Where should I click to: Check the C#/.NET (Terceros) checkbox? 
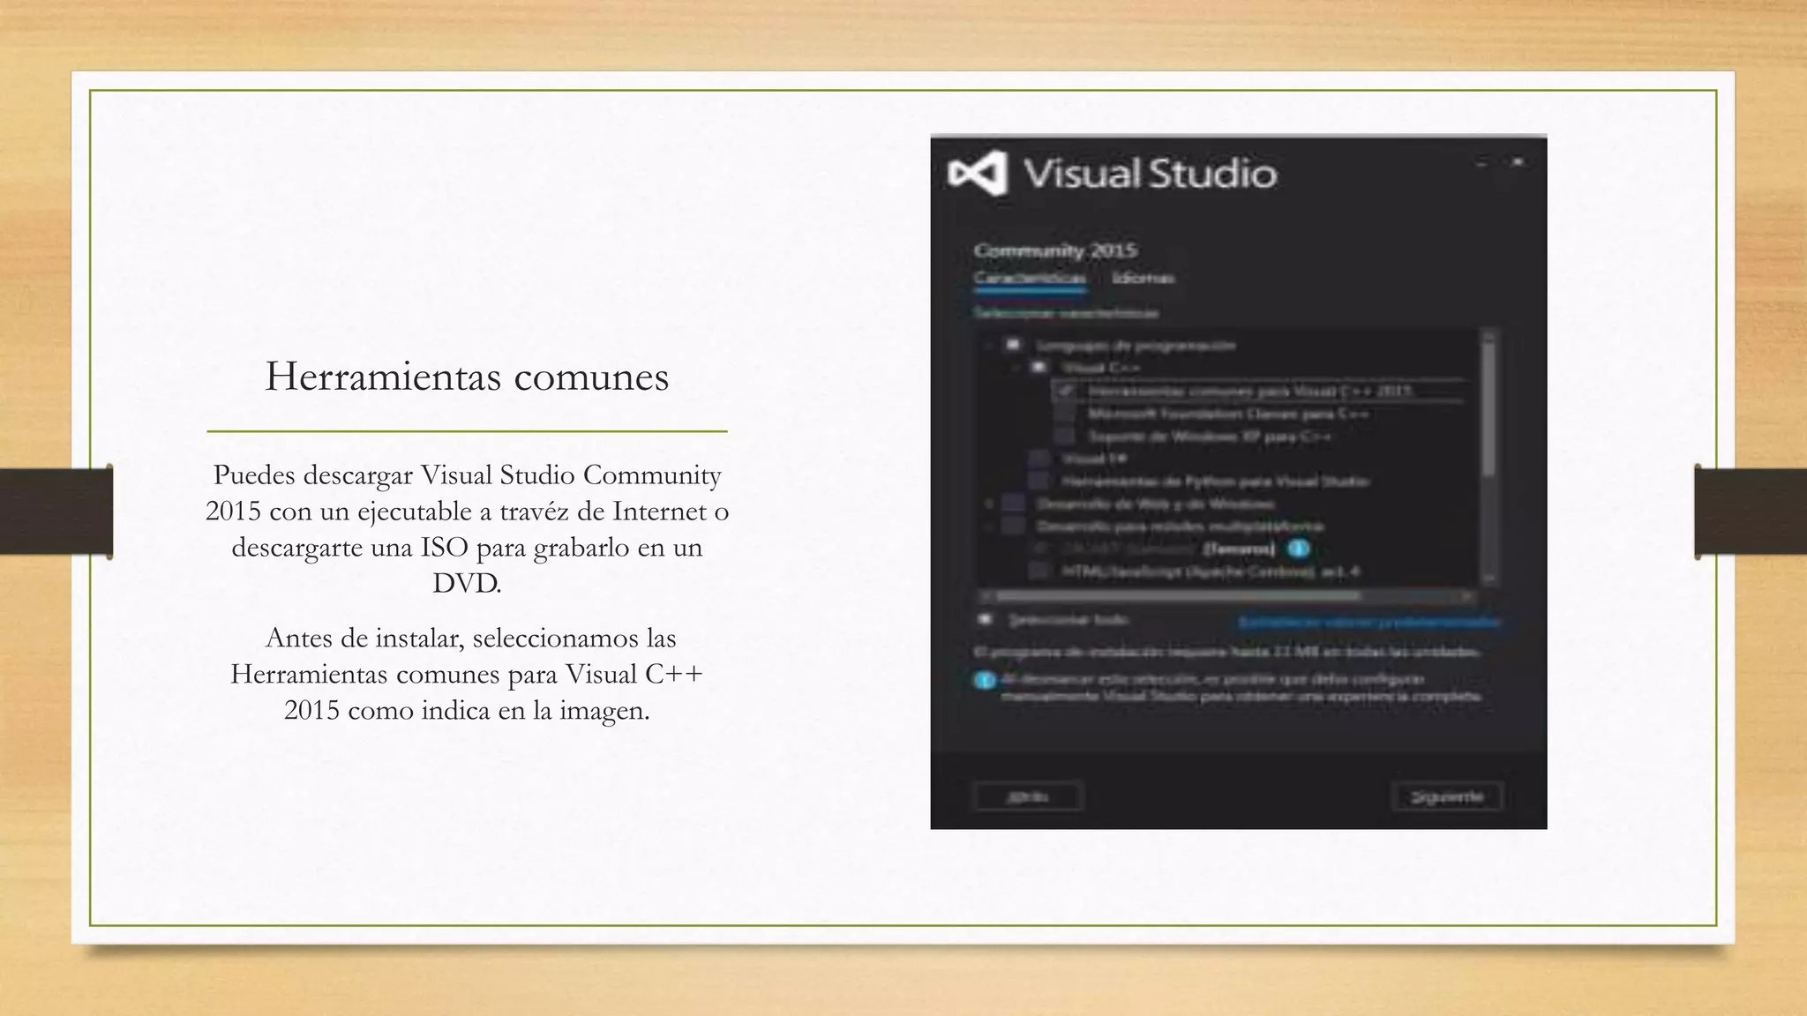point(1039,549)
